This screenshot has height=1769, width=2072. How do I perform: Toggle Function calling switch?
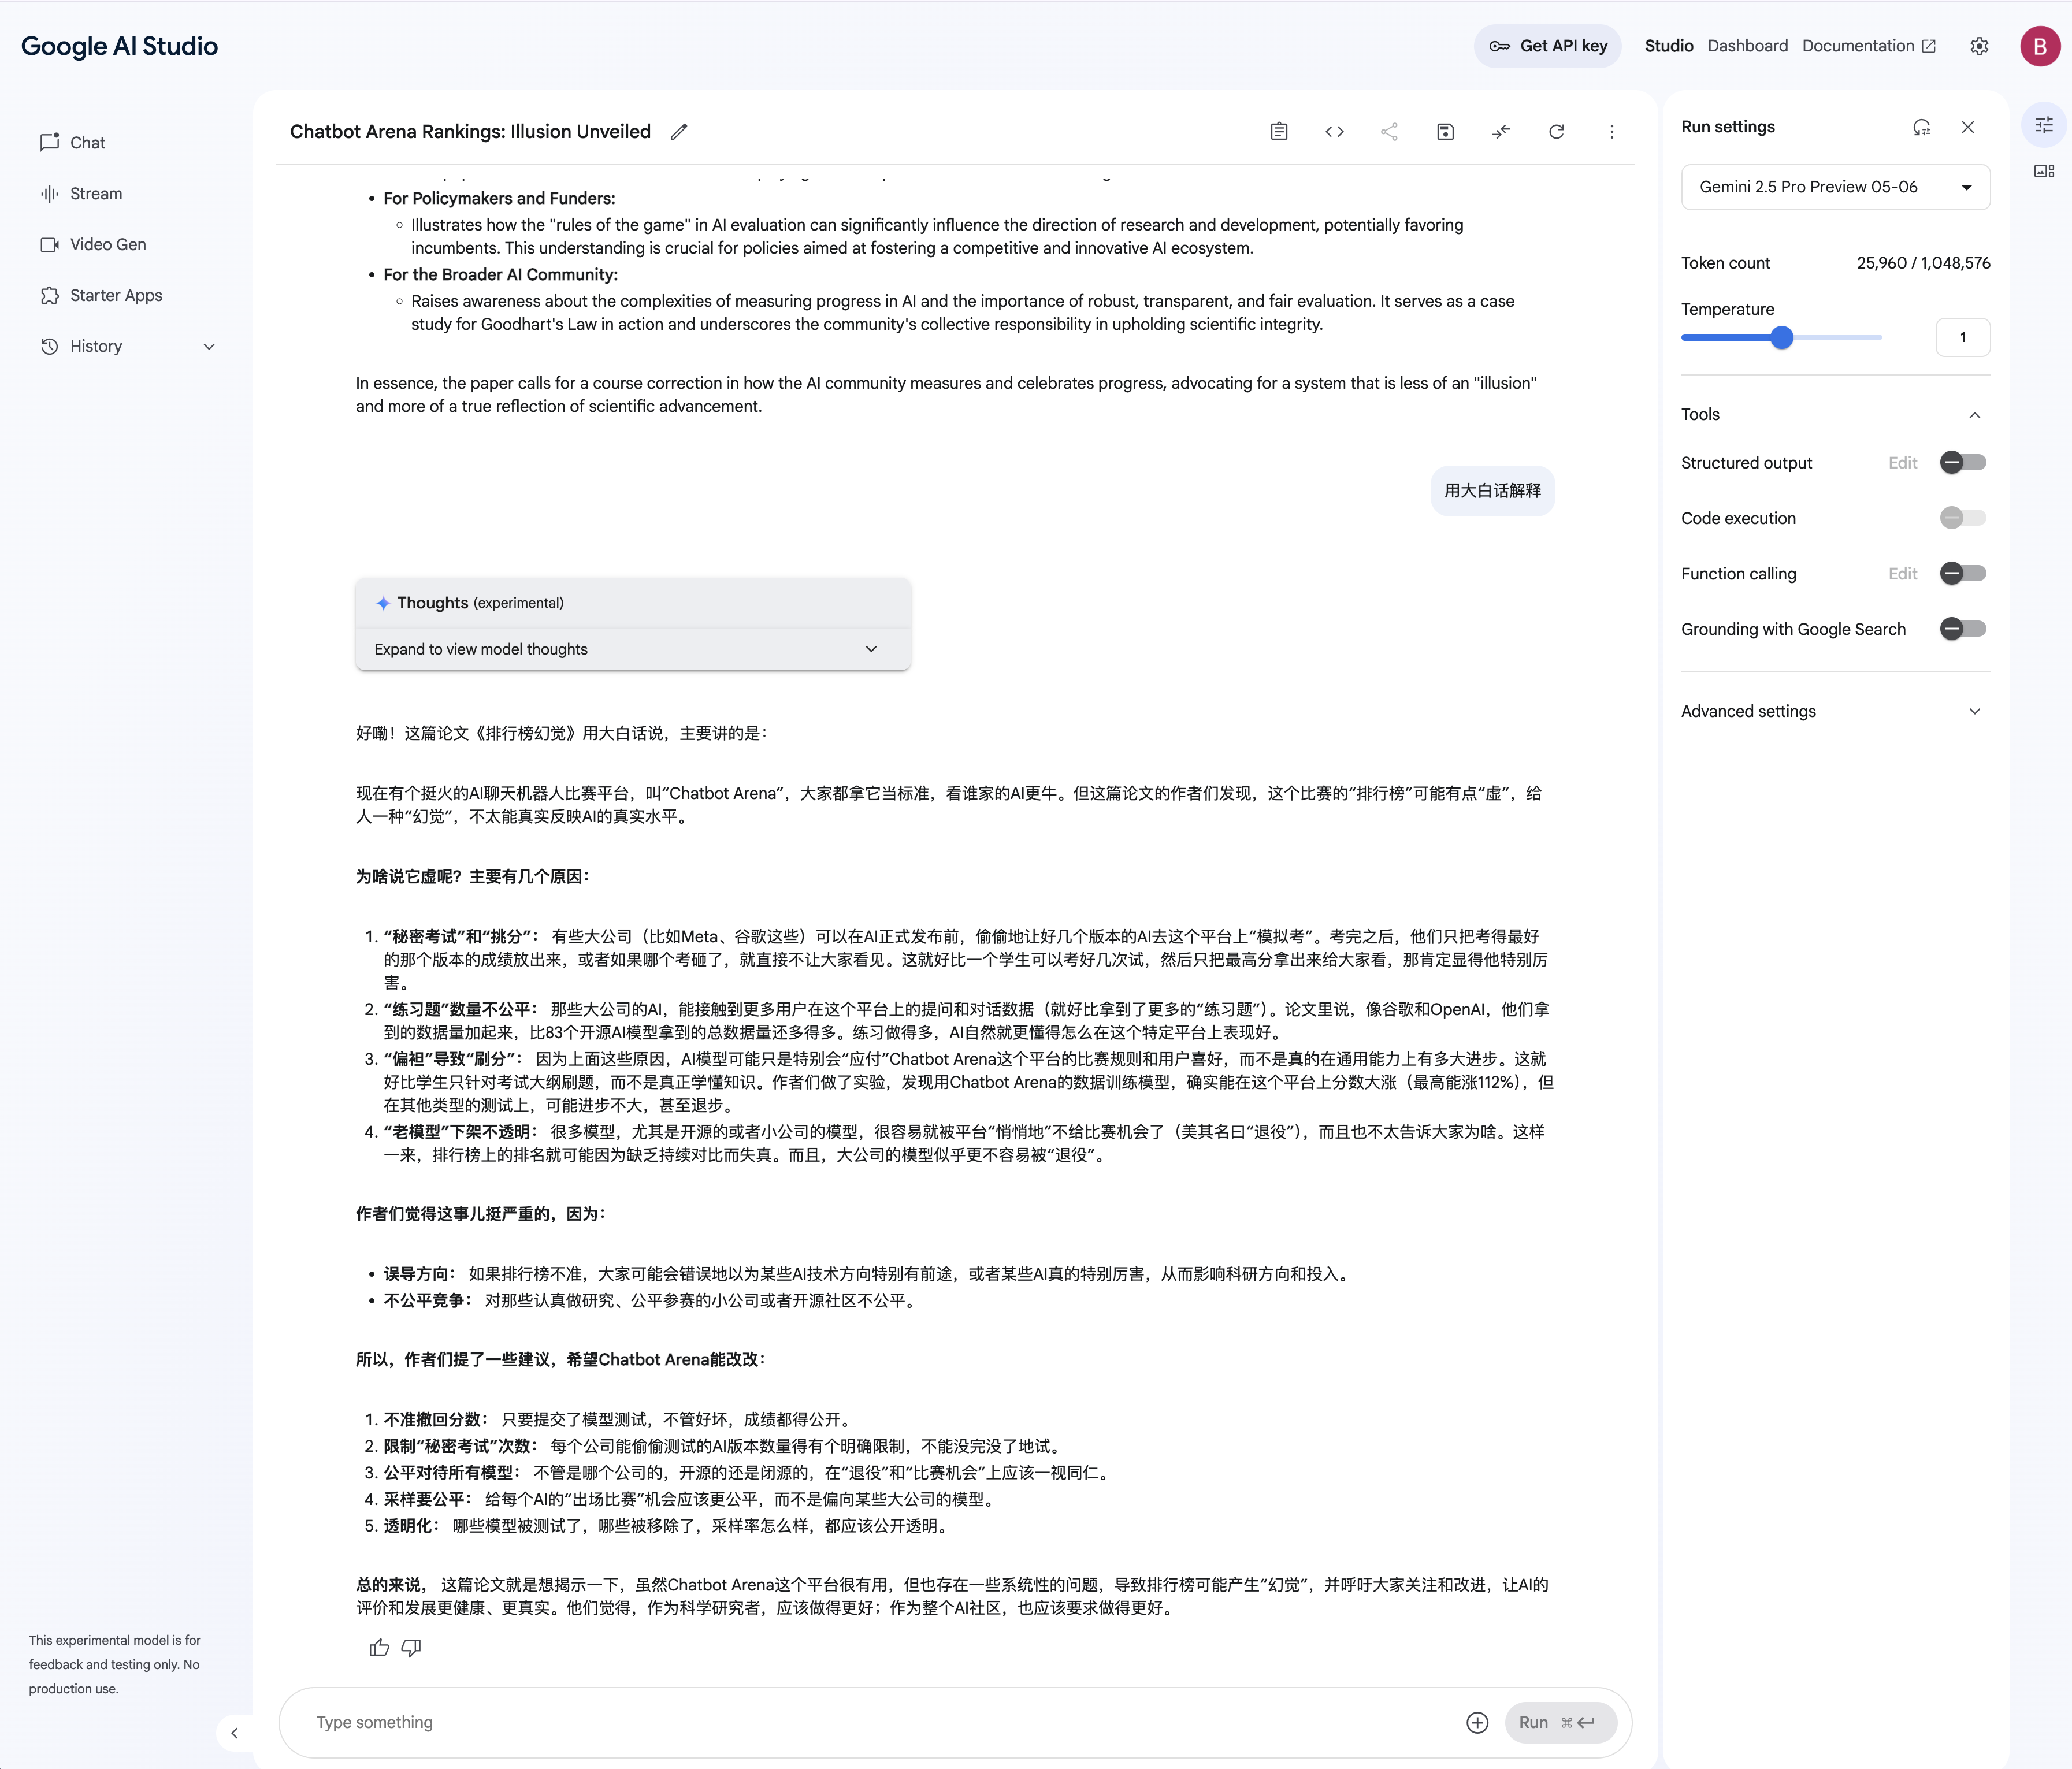1962,573
